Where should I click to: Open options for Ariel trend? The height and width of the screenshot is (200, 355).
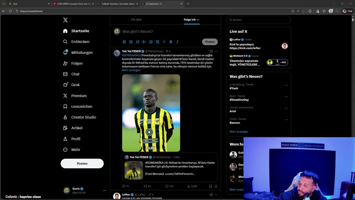(x=286, y=108)
